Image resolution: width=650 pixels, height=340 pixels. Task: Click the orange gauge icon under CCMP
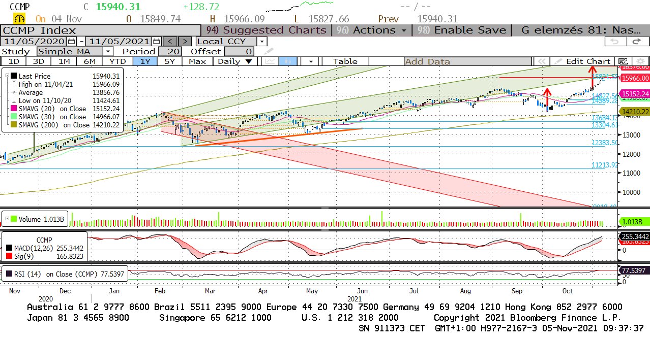(x=19, y=19)
